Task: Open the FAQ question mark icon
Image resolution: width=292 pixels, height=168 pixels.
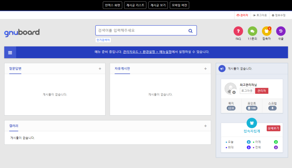Action: tap(238, 31)
